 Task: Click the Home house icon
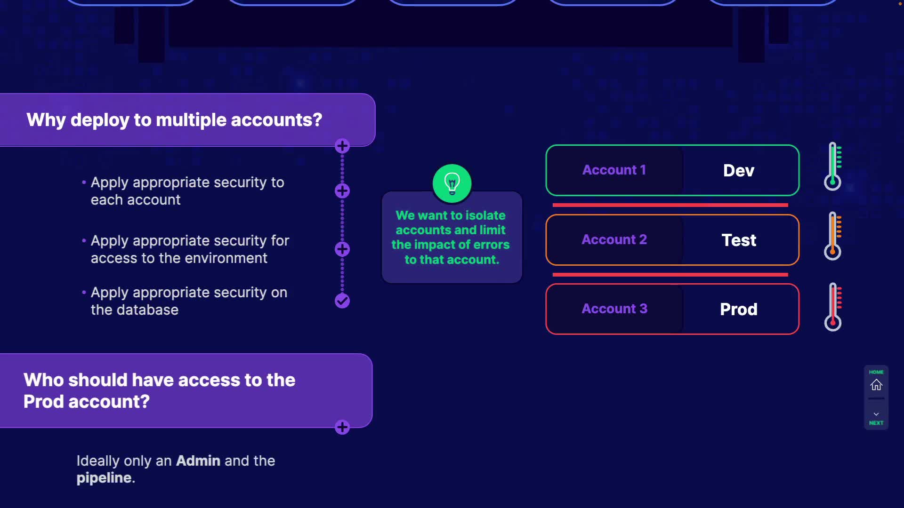click(x=876, y=385)
